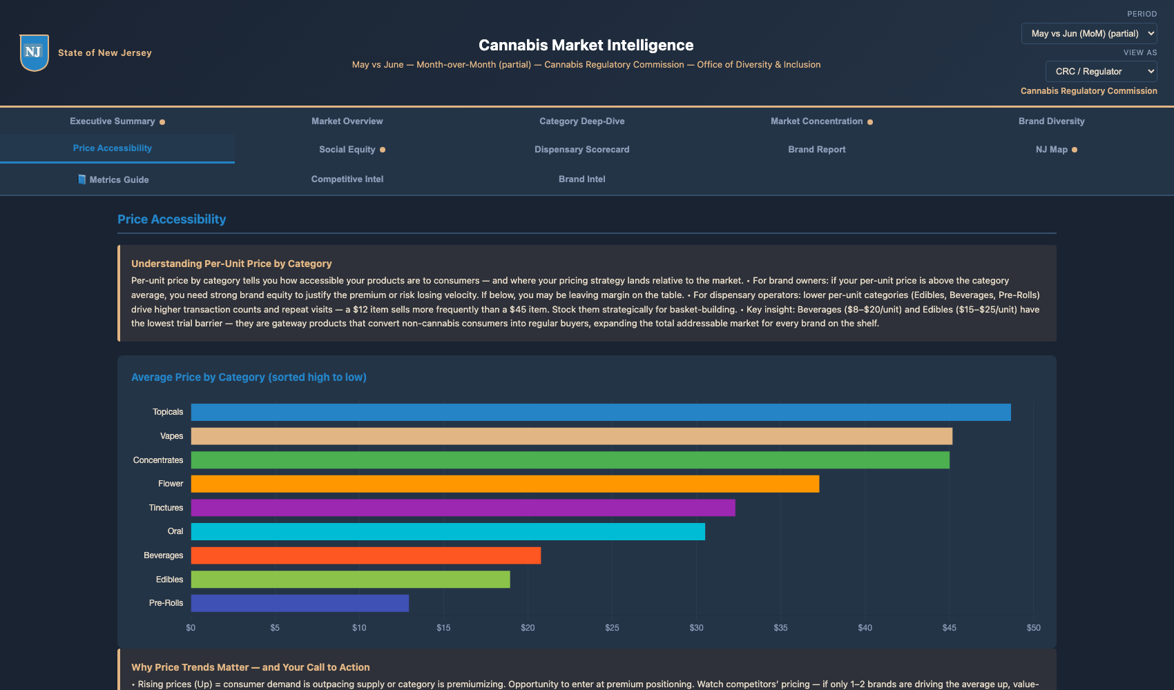1174x690 pixels.
Task: Click the '$25' axis tick label
Action: pos(612,628)
